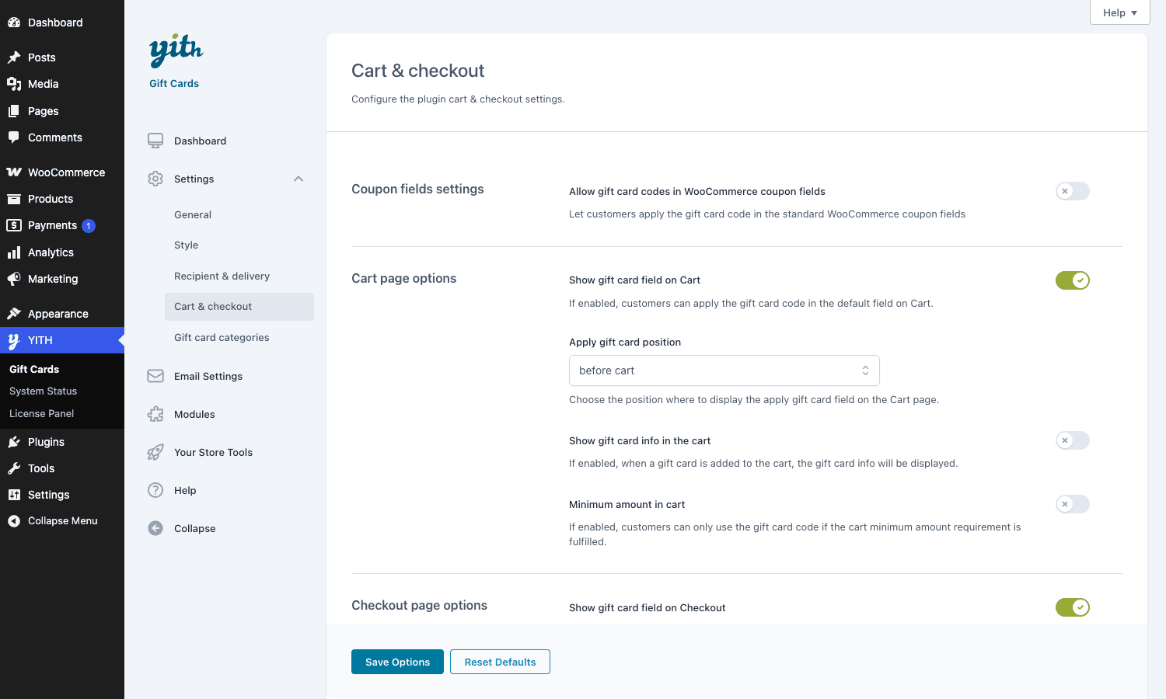This screenshot has width=1166, height=699.
Task: Click the Comments speech bubble icon
Action: (x=14, y=137)
